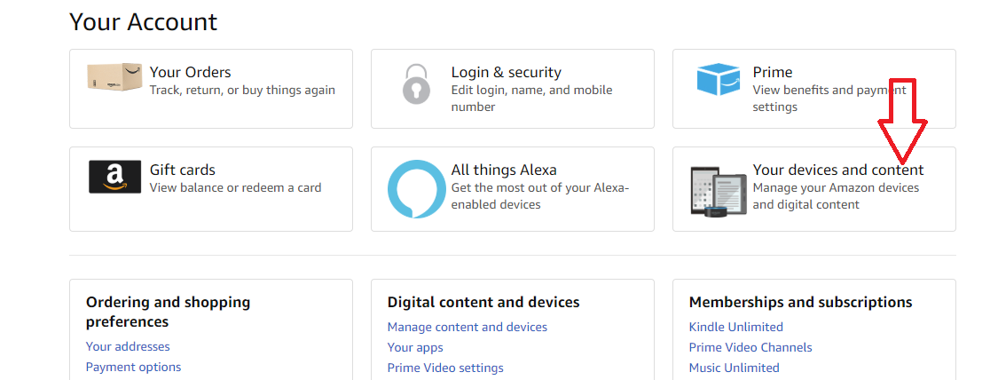The height and width of the screenshot is (380, 998).
Task: Open the Your devices and content heading
Action: tap(837, 170)
